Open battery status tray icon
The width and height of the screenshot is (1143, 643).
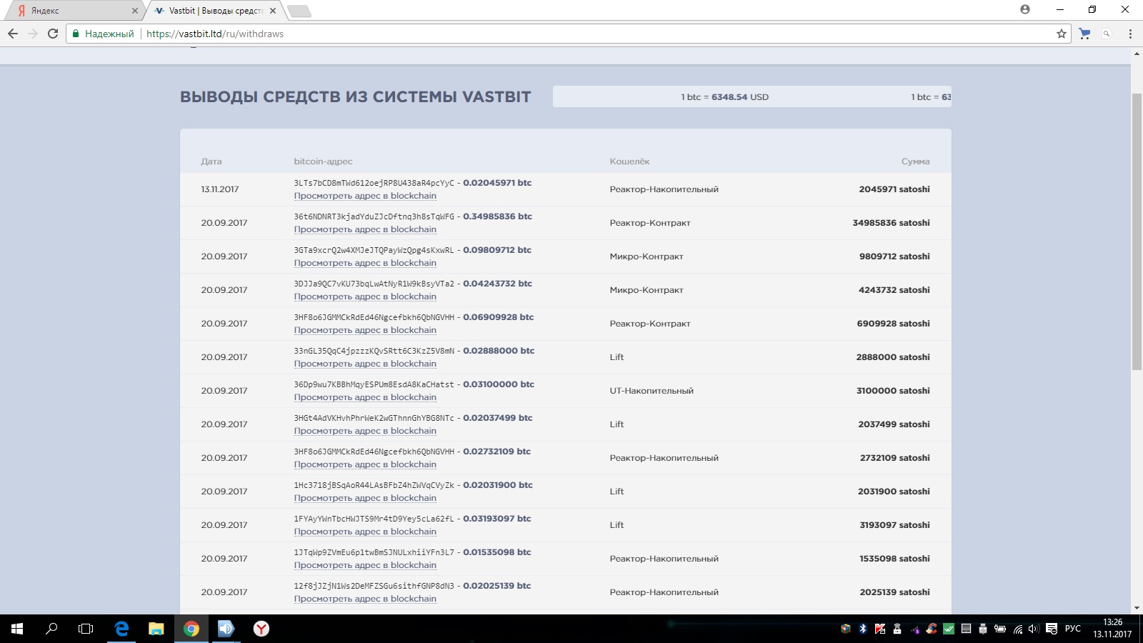1000,629
